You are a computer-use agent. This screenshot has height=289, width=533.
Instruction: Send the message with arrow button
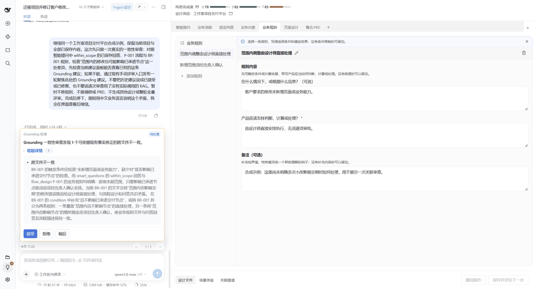click(157, 273)
